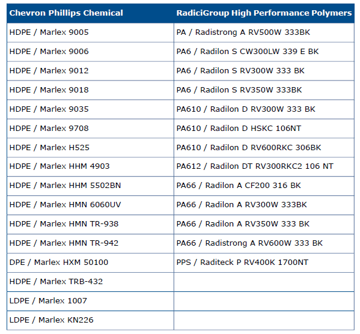
Task: Select HDPE / Marlex H525 entry
Action: [90, 148]
